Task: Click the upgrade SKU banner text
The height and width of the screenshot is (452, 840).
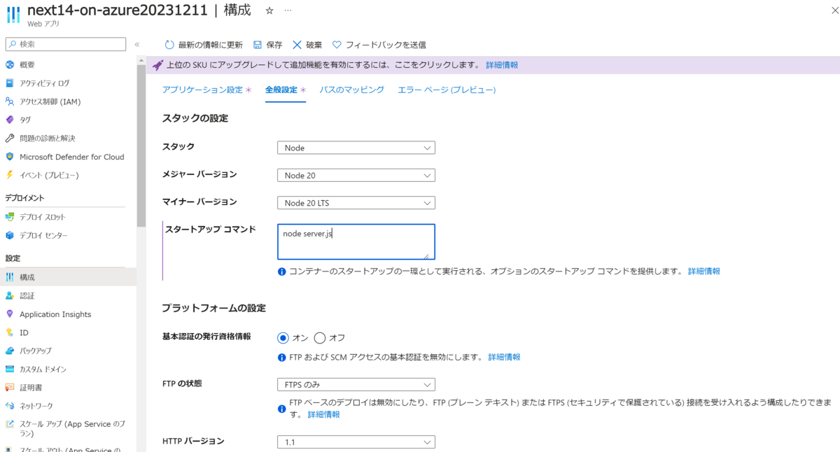Action: [x=323, y=65]
